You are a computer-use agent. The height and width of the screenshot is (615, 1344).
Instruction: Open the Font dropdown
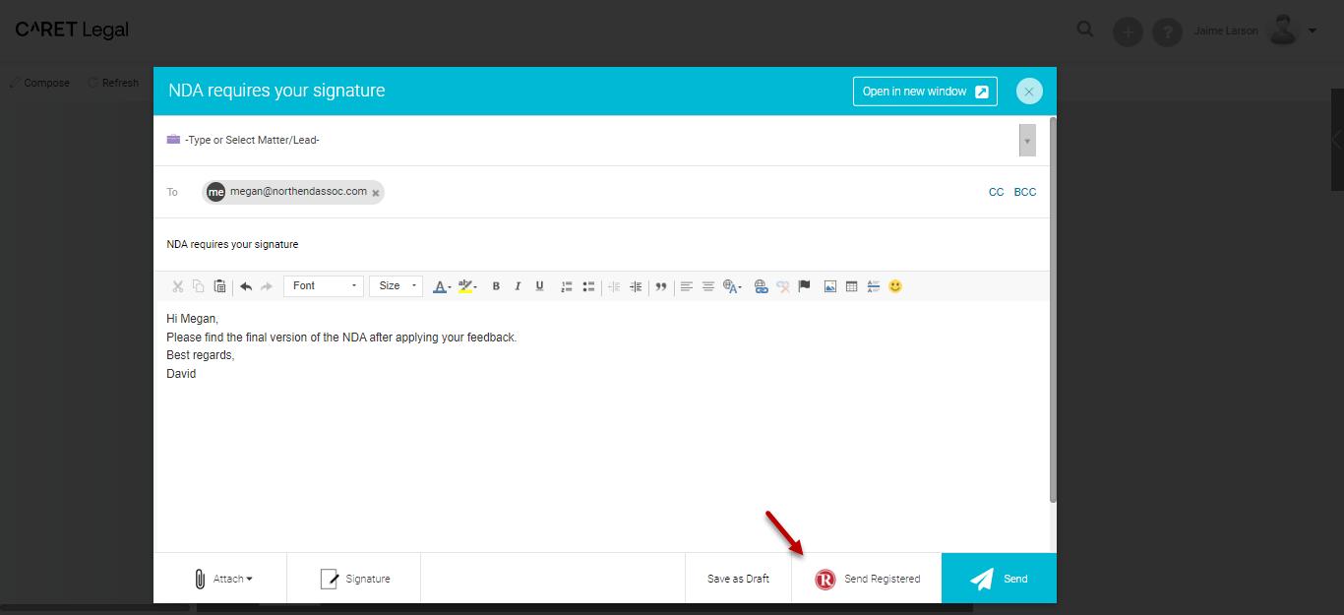tap(324, 286)
